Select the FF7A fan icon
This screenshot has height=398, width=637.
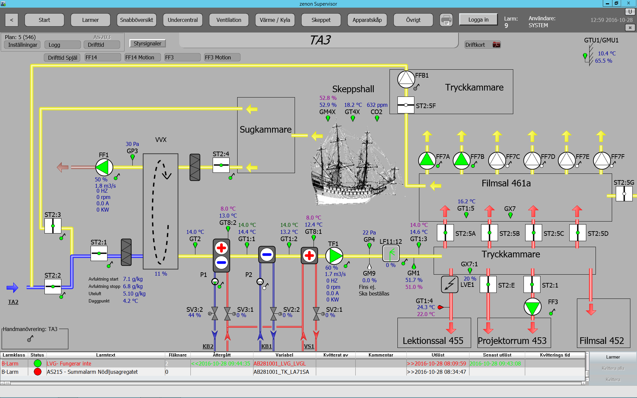click(427, 161)
